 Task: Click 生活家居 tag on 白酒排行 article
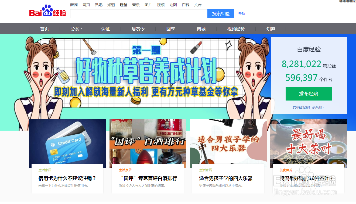point(125,170)
